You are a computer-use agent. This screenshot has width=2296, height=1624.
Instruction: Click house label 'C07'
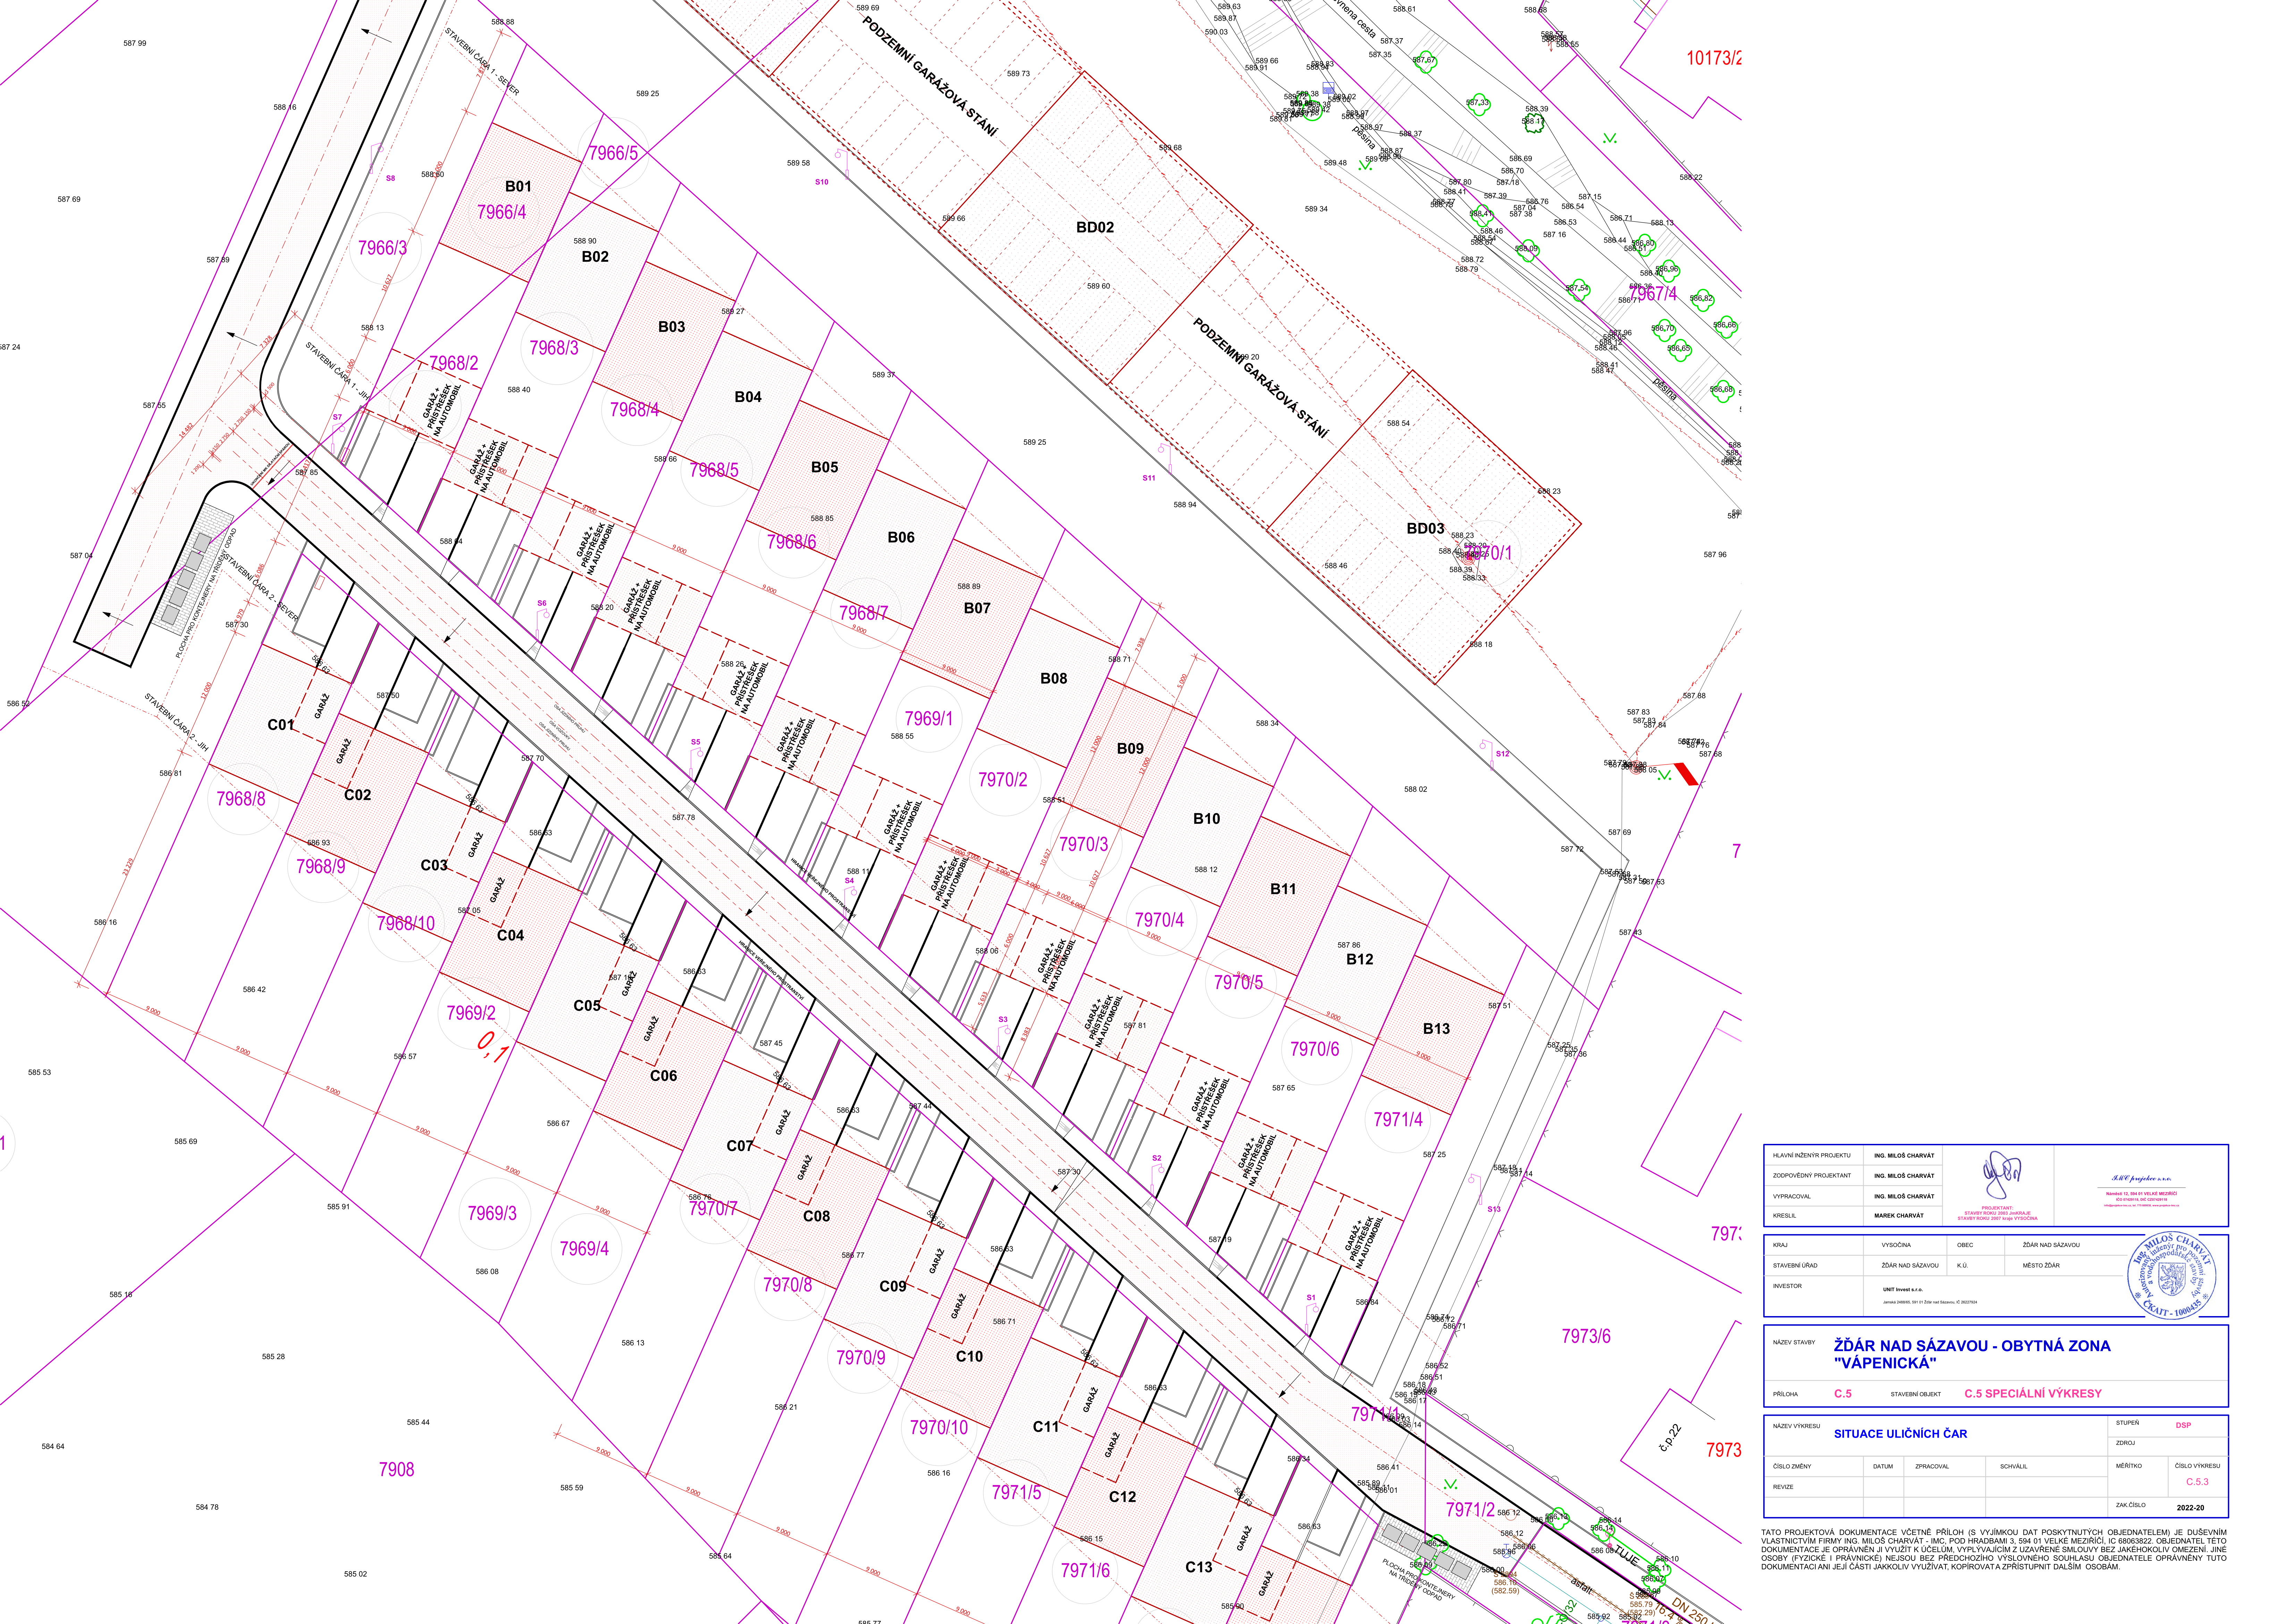tap(740, 1146)
